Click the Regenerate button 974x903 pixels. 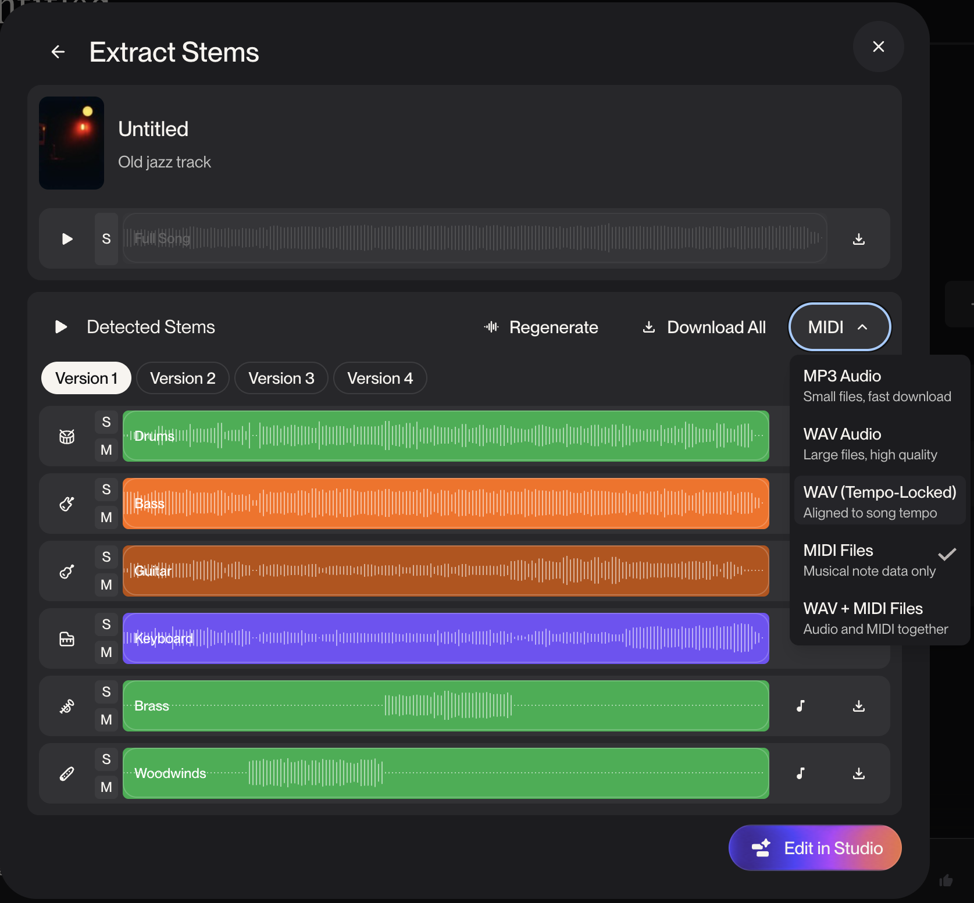pyautogui.click(x=541, y=327)
